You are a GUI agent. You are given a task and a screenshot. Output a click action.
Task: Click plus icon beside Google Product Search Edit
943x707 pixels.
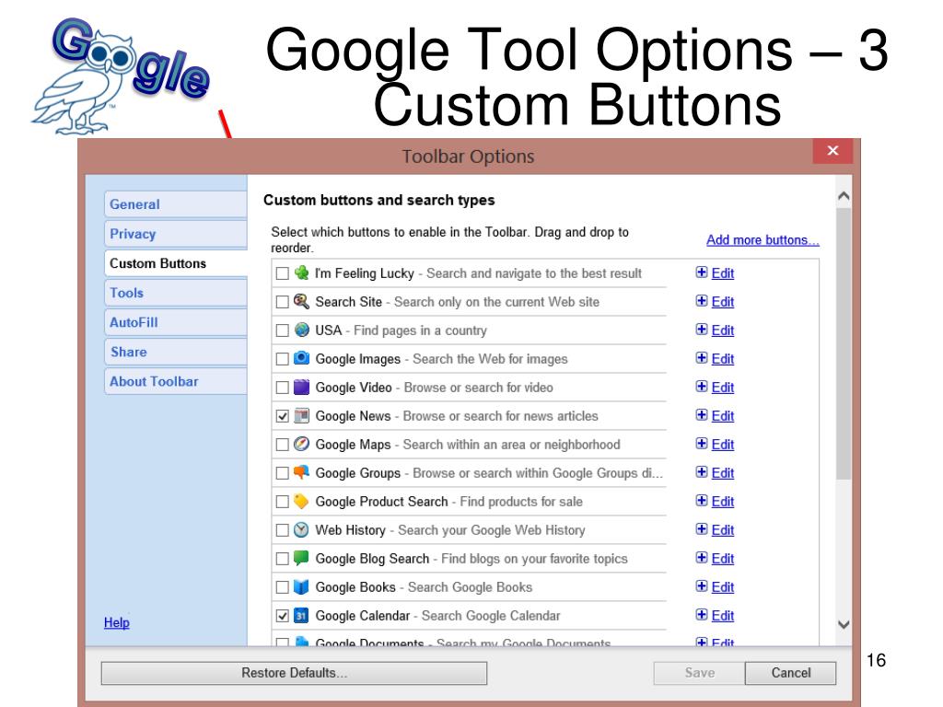(701, 501)
